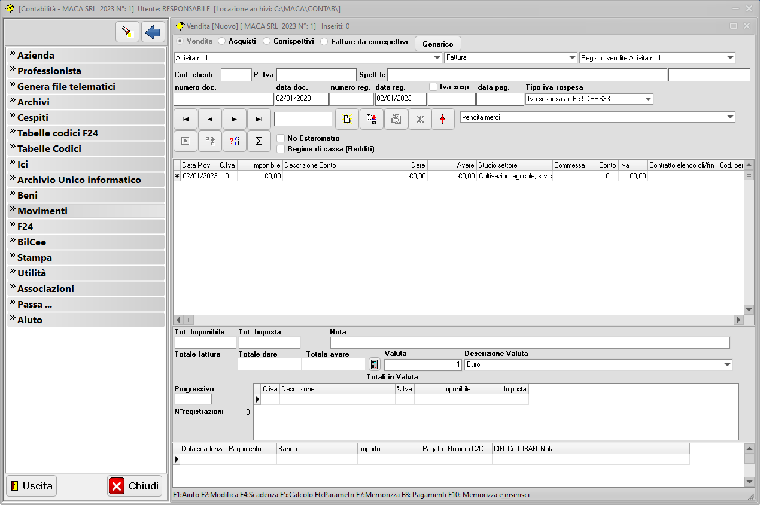Click the save record floppy icon
Screen dimensions: 760x505
click(372, 119)
